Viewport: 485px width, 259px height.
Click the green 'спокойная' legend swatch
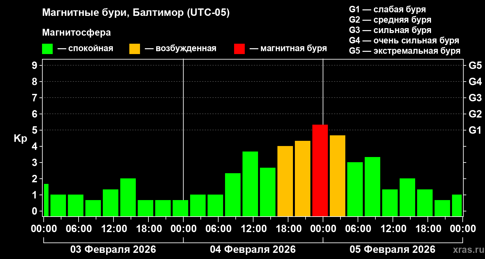[x=47, y=49]
